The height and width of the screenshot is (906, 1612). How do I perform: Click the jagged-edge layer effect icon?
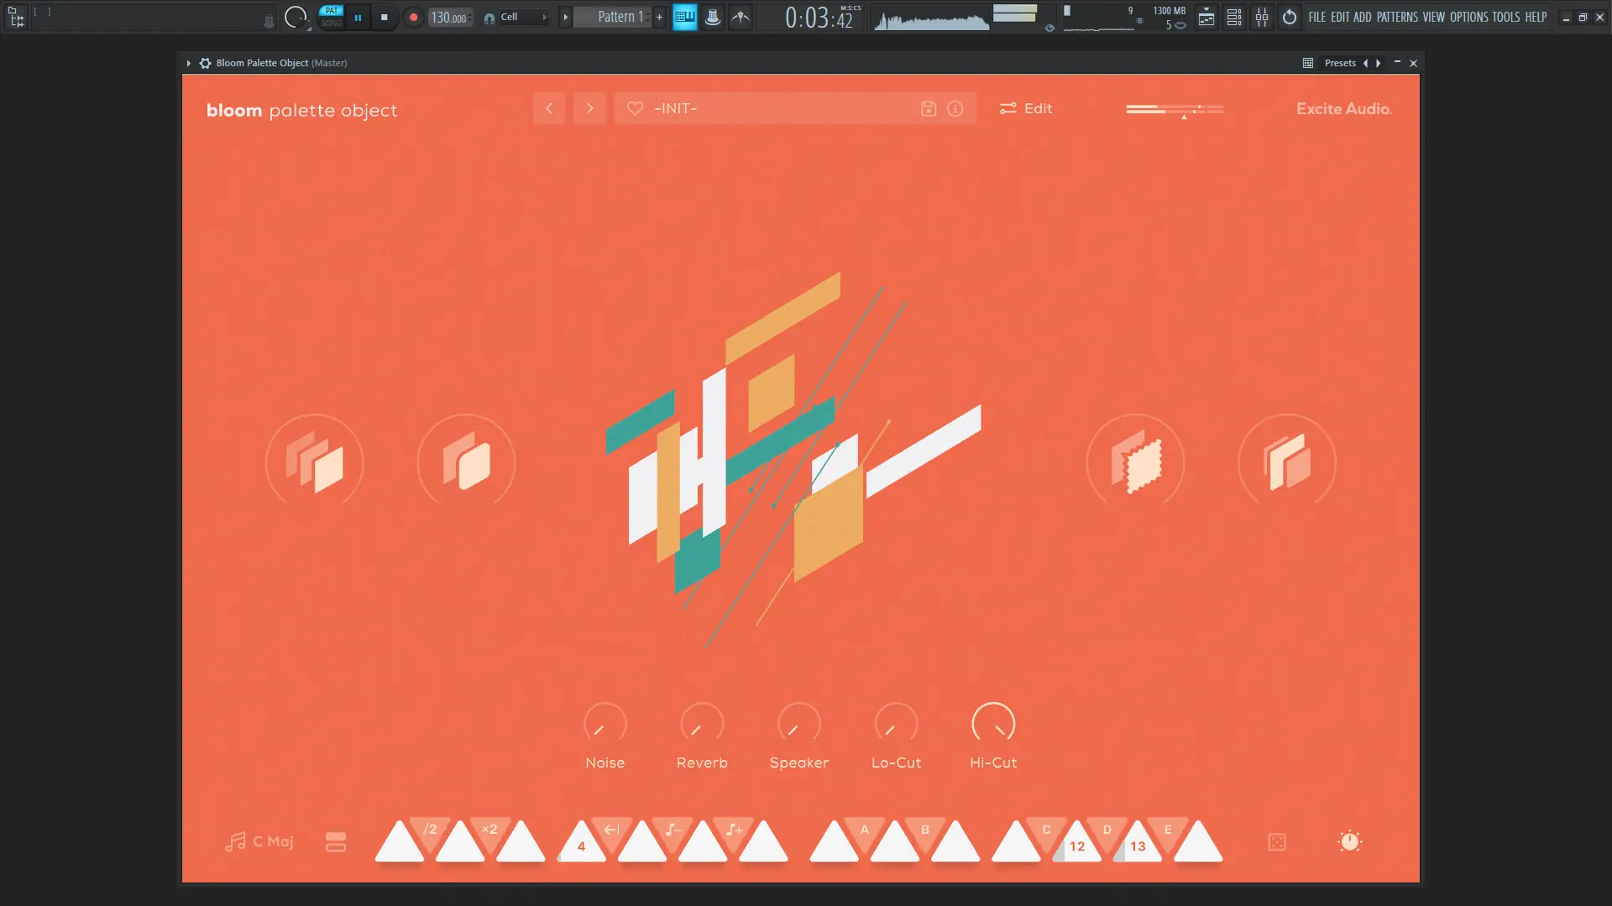[1135, 461]
